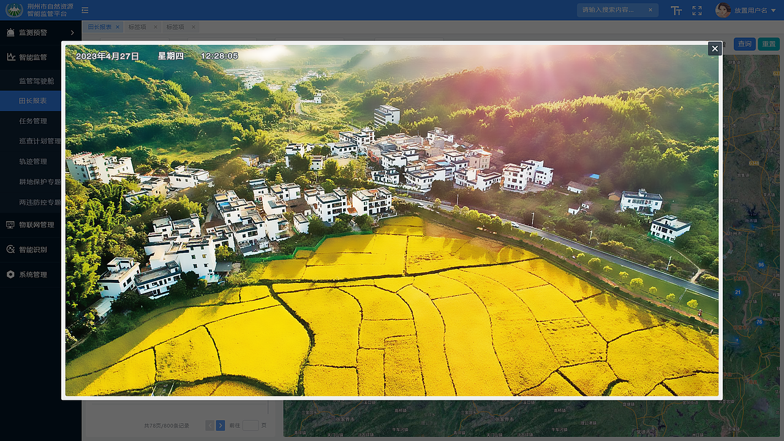Image resolution: width=784 pixels, height=441 pixels.
Task: Click the 重置 reset button
Action: click(768, 44)
